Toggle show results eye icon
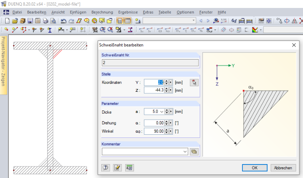The width and height of the screenshot is (303, 178). 216,21
